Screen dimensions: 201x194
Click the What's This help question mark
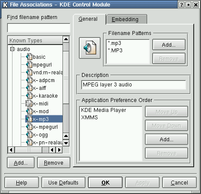tap(182, 5)
